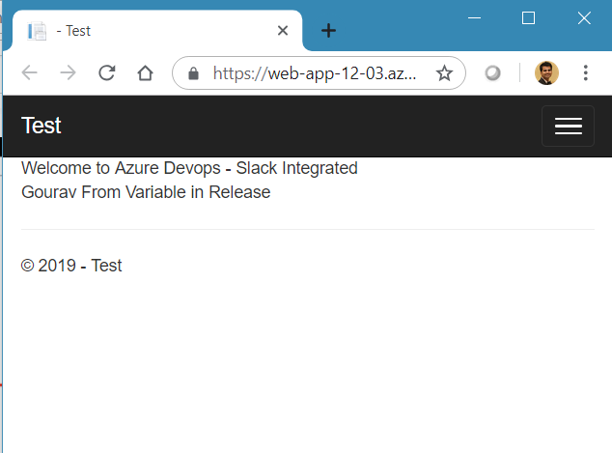Focus the address bar URL field
This screenshot has height=453, width=612.
(x=315, y=73)
